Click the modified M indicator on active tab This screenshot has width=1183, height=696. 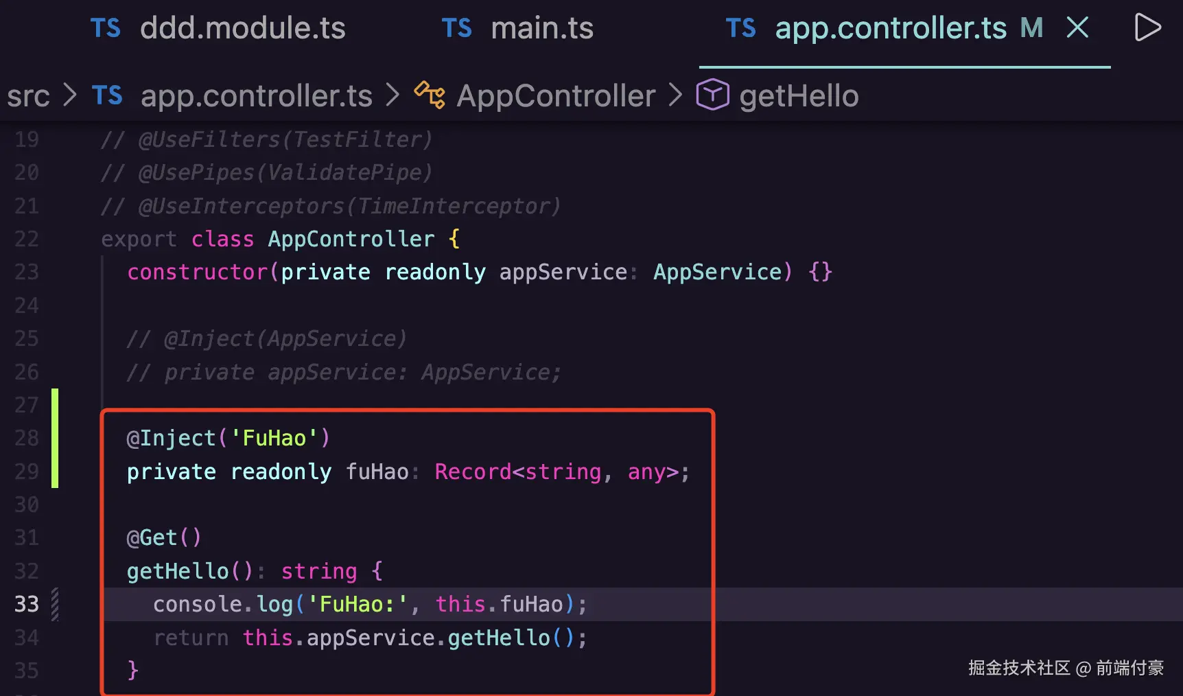[1031, 28]
